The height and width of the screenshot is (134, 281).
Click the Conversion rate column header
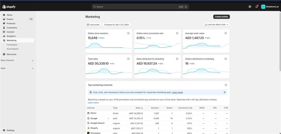(x=185, y=108)
